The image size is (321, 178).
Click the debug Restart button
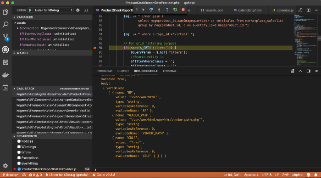tap(175, 10)
